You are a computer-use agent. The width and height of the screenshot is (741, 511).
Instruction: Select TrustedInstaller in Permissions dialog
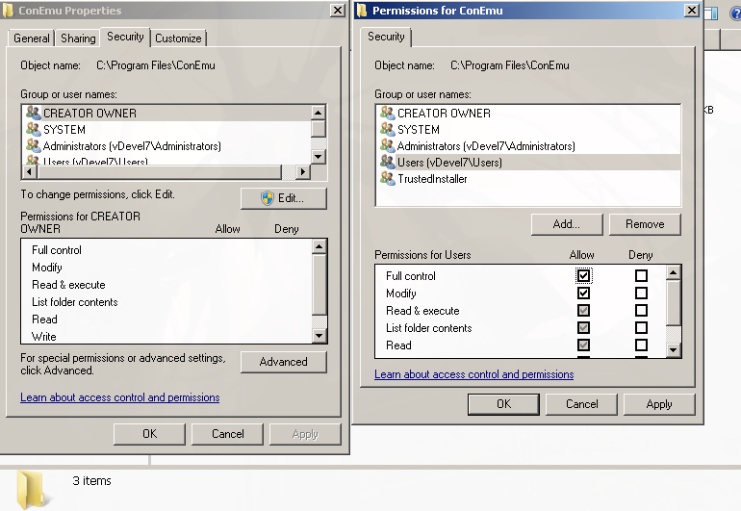[x=528, y=179]
